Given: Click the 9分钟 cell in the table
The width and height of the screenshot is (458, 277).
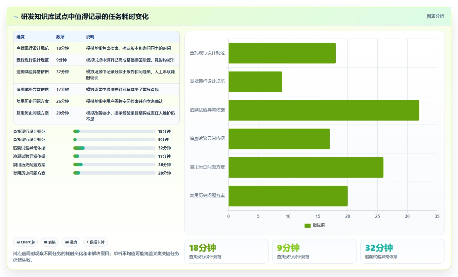Looking at the screenshot, I should [61, 60].
